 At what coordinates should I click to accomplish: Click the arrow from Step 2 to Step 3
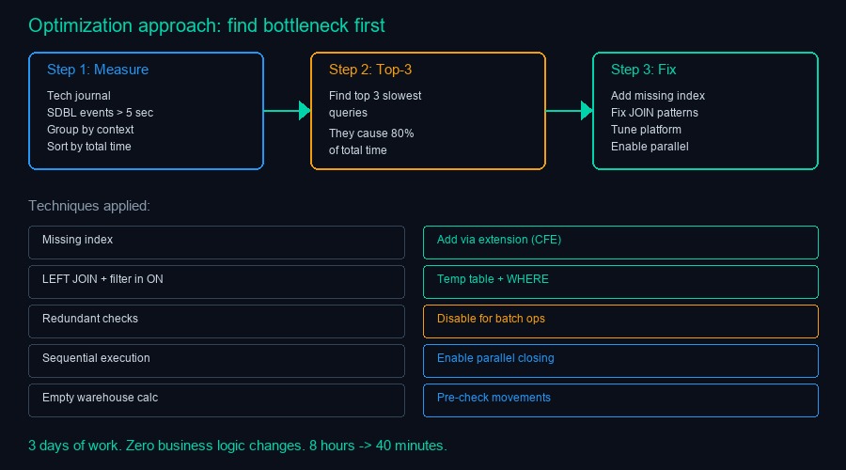click(569, 111)
